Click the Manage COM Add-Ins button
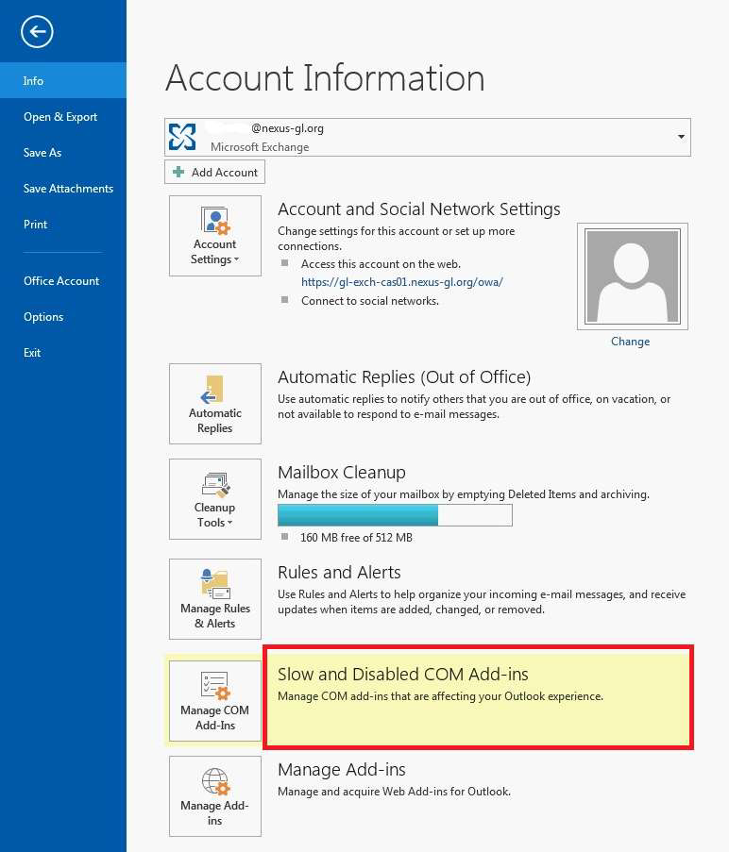Screen dimensions: 729x852 coord(215,701)
